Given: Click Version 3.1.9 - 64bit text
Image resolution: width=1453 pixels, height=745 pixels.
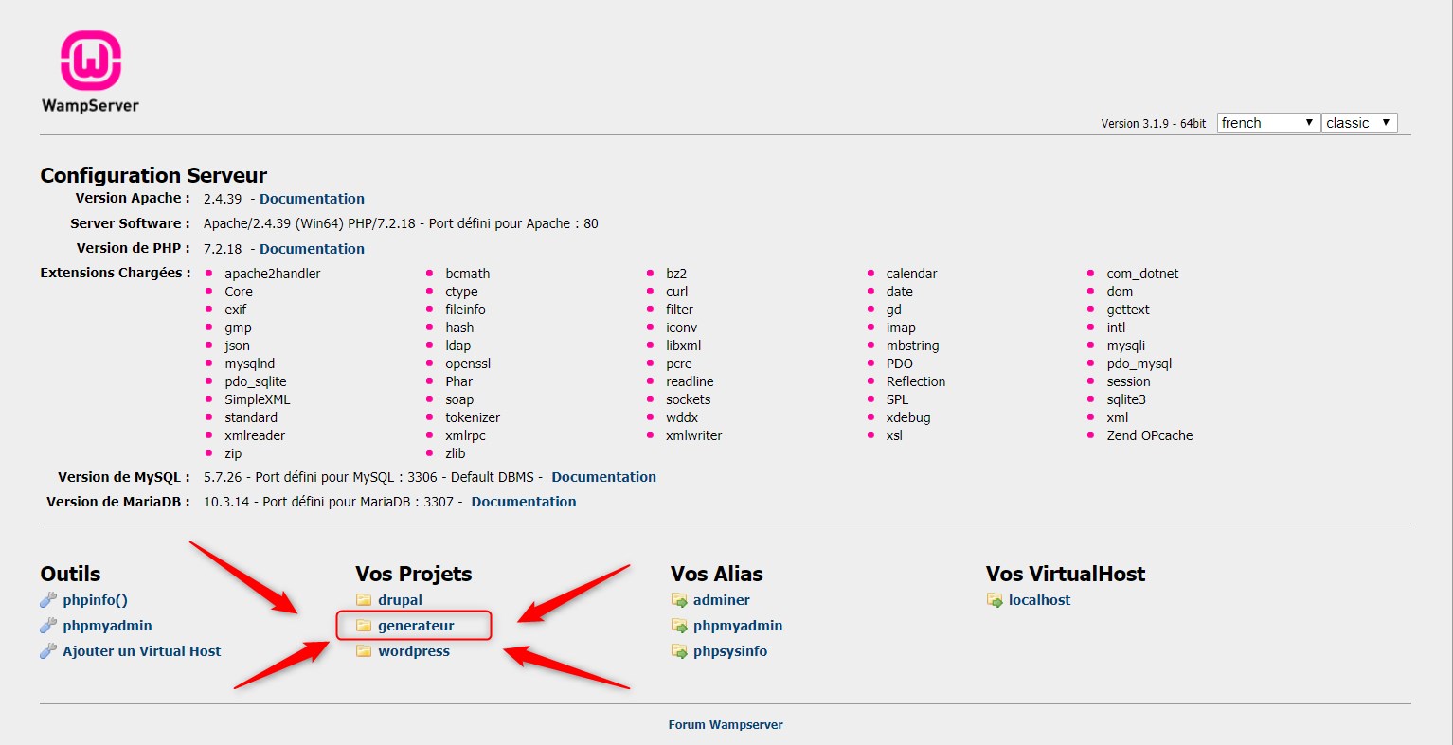Looking at the screenshot, I should click(x=1154, y=124).
